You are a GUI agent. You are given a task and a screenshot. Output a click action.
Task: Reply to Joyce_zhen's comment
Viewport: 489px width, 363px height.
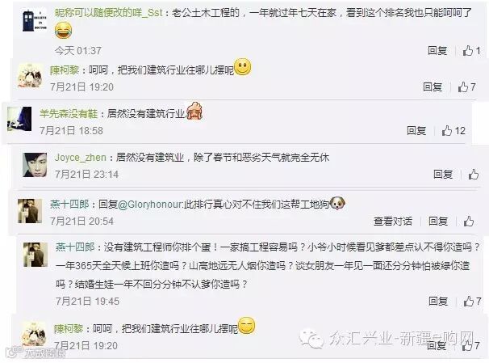443,175
